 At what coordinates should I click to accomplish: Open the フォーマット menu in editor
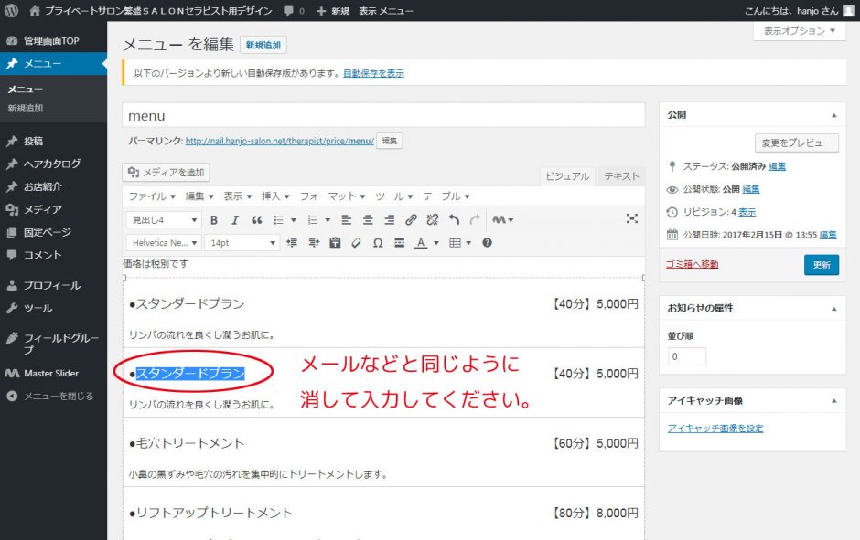coord(332,196)
